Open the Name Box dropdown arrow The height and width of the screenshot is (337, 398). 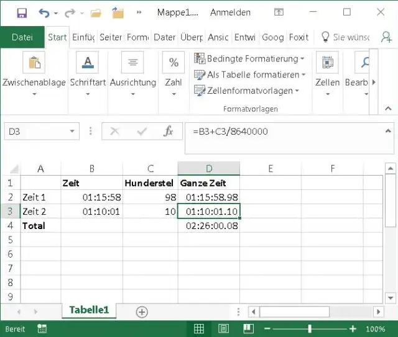[72, 131]
